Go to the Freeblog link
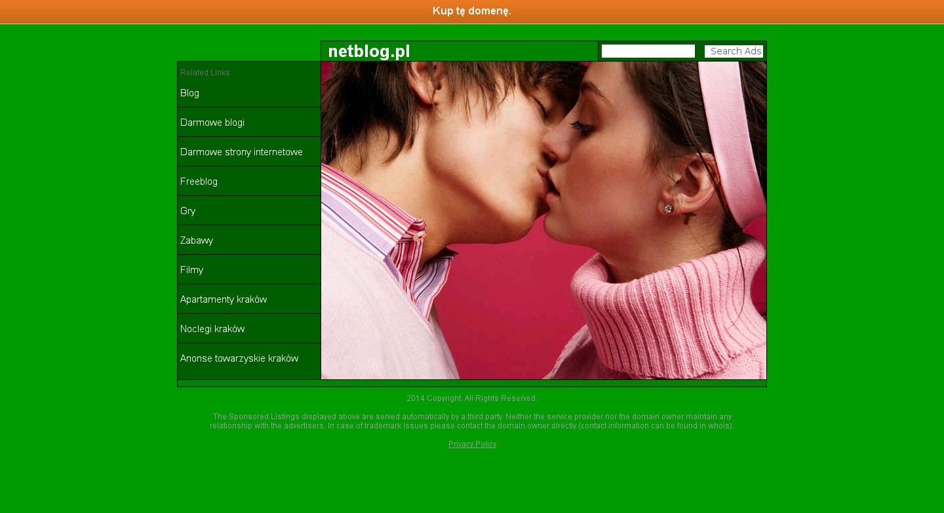Viewport: 944px width, 513px height. (x=199, y=181)
